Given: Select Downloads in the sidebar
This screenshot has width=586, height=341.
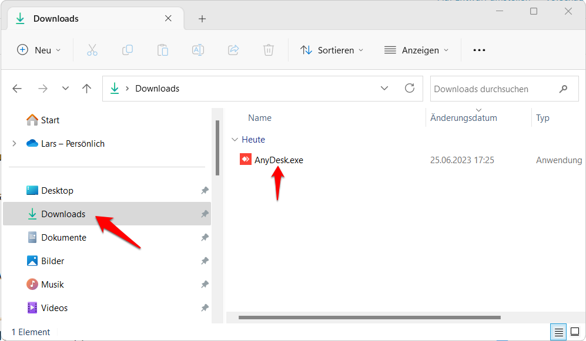Looking at the screenshot, I should (x=107, y=214).
